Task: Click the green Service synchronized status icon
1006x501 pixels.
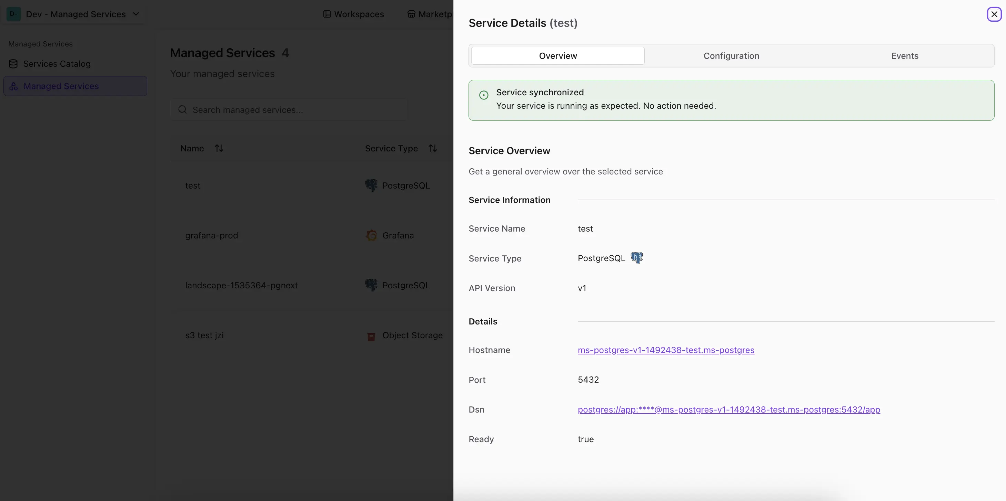Action: pos(484,95)
